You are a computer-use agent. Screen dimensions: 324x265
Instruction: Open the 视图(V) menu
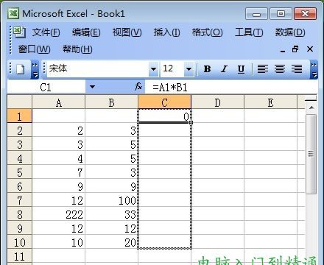(127, 32)
